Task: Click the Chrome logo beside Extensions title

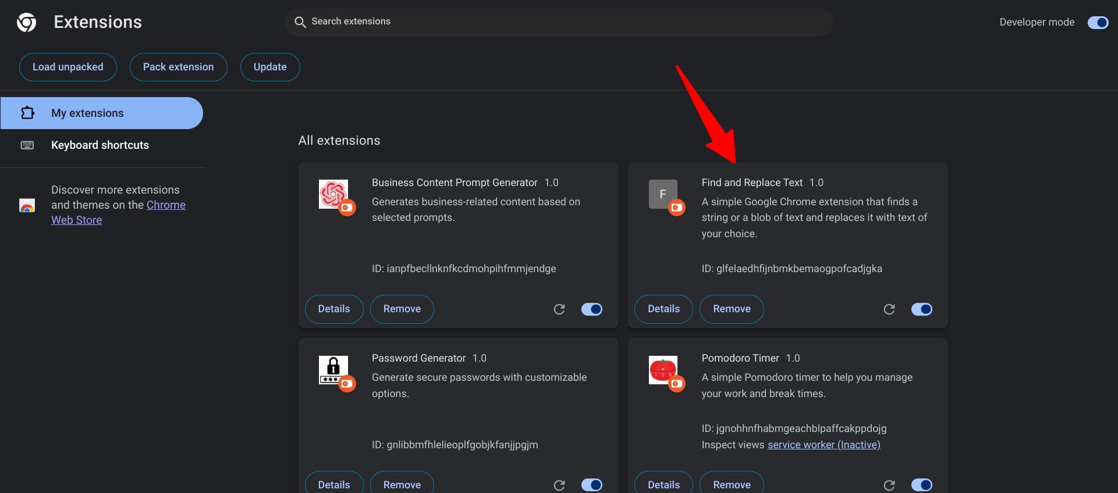Action: pyautogui.click(x=26, y=23)
